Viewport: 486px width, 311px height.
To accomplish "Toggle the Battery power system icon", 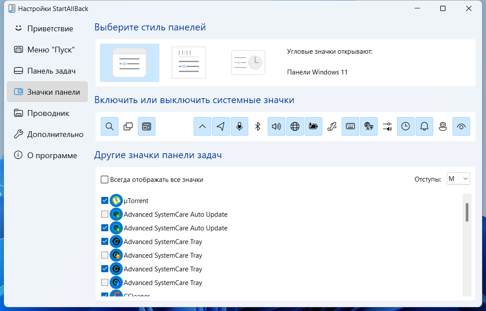I will (x=313, y=126).
